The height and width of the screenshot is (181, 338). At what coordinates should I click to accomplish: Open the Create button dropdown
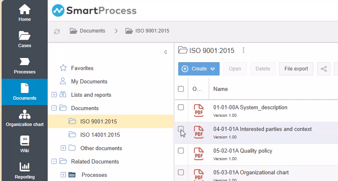(x=213, y=69)
